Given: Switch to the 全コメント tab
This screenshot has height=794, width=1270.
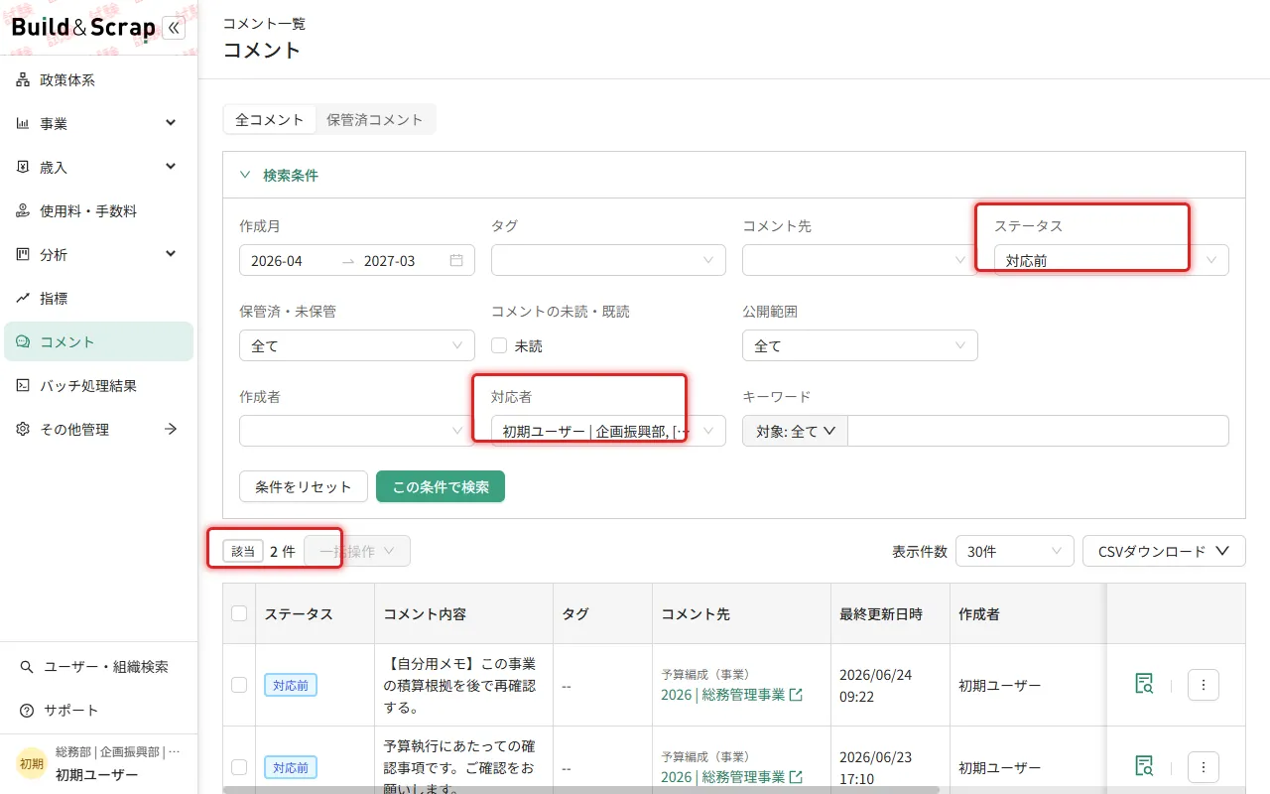Looking at the screenshot, I should (270, 119).
